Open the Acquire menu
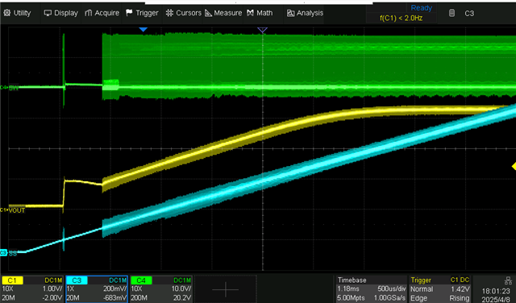The image size is (516, 303). click(102, 13)
